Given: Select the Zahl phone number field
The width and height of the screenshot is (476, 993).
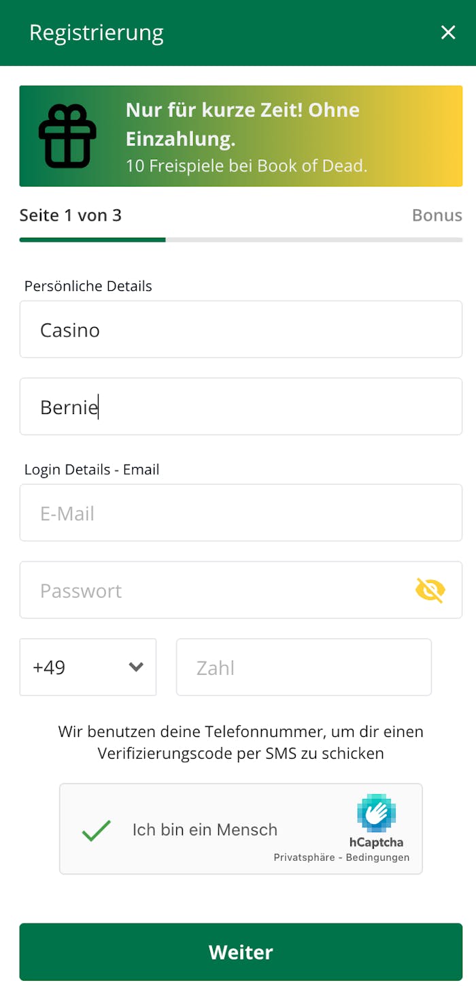Looking at the screenshot, I should tap(303, 667).
